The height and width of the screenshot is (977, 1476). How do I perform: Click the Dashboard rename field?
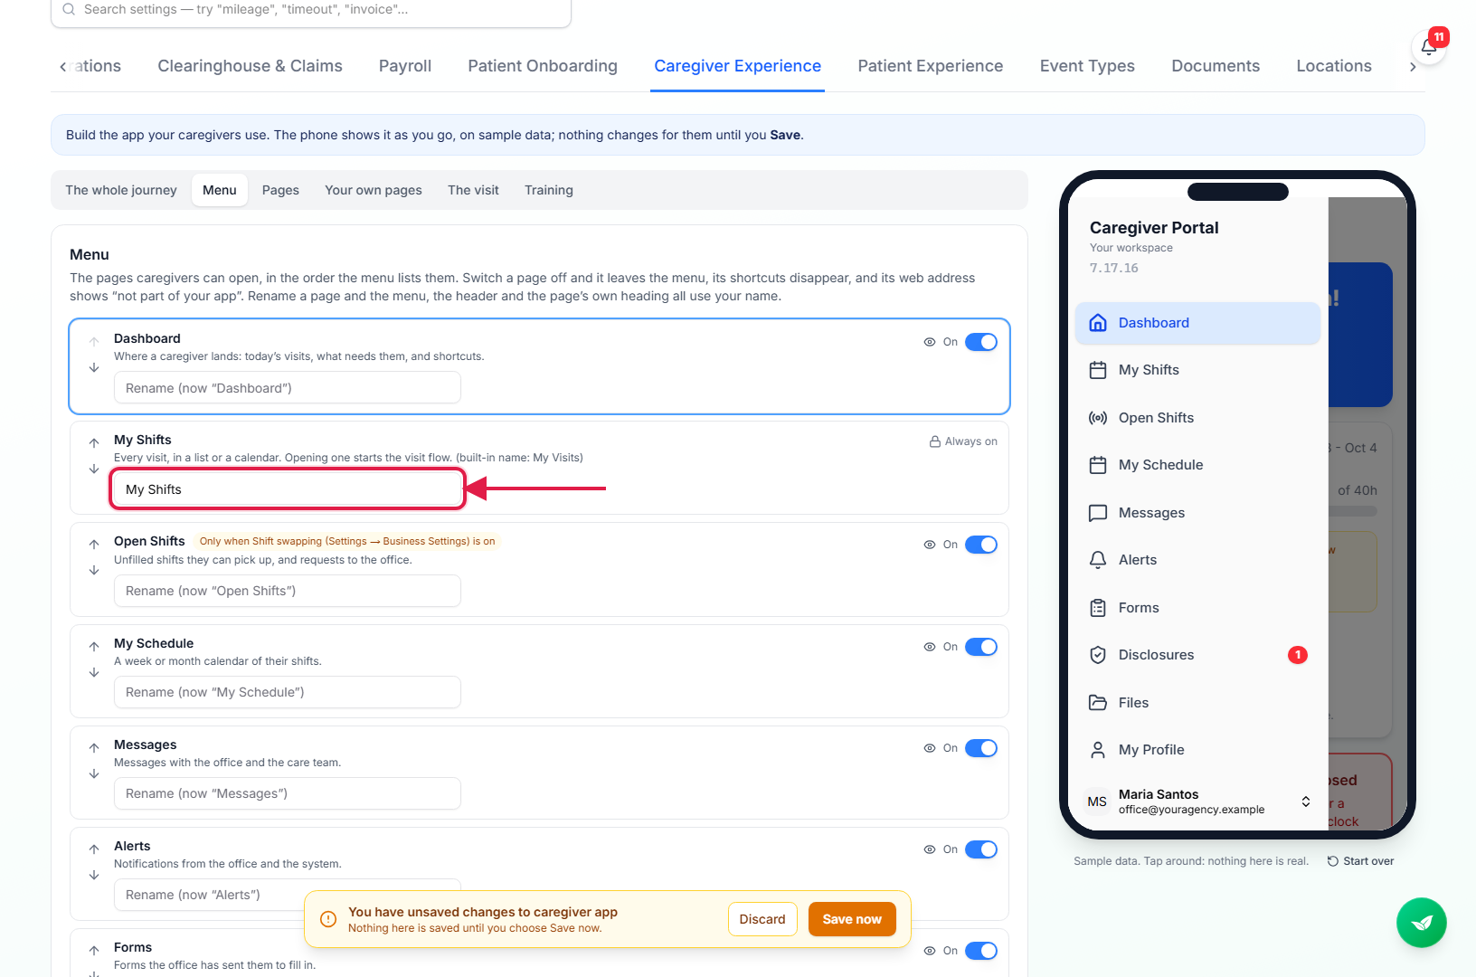coord(288,388)
